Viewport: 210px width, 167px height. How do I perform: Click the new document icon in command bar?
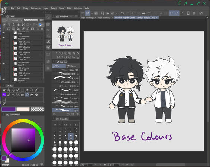(103, 13)
